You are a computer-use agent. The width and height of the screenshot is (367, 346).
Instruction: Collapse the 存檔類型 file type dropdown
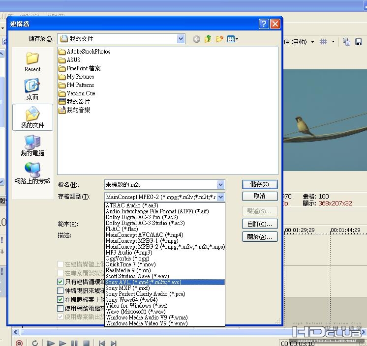pos(220,197)
